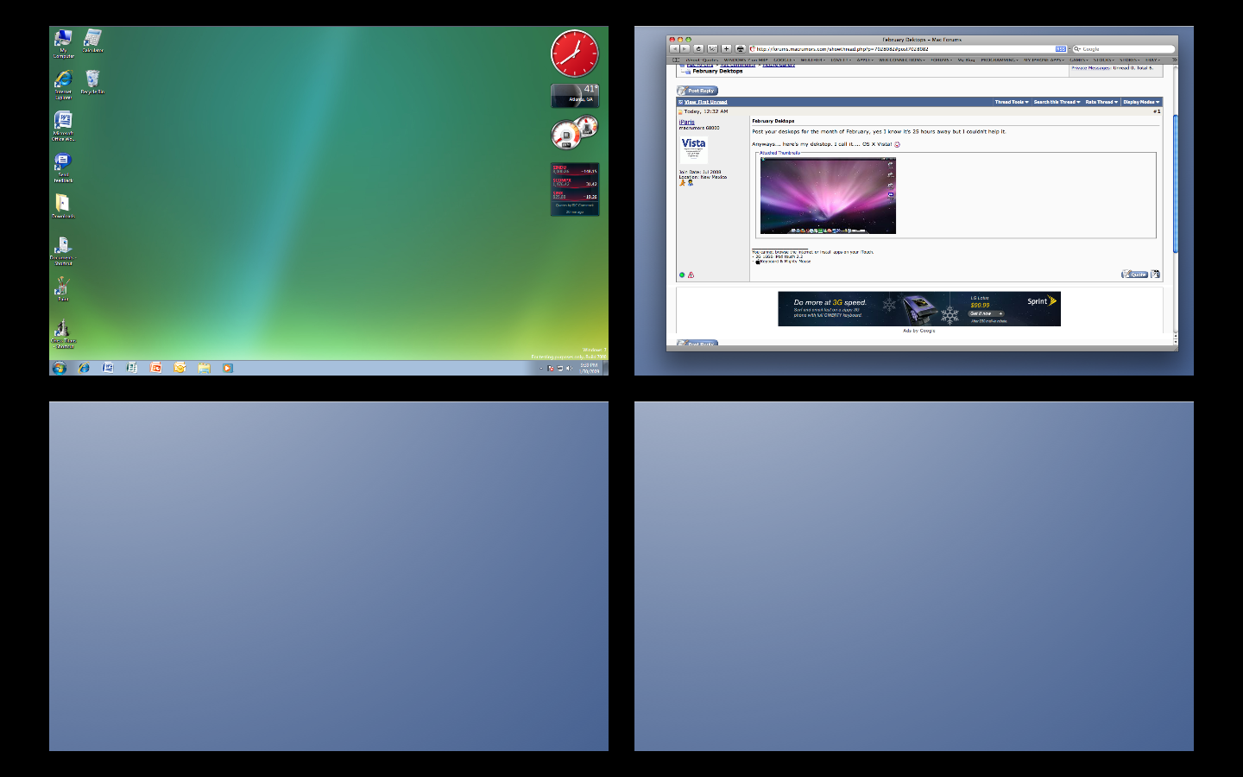Expand the Display Modes dropdown
Screen dimensions: 1243x777
1141,102
